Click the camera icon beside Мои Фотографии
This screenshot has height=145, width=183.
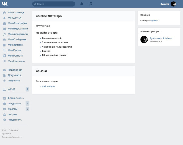5,23
